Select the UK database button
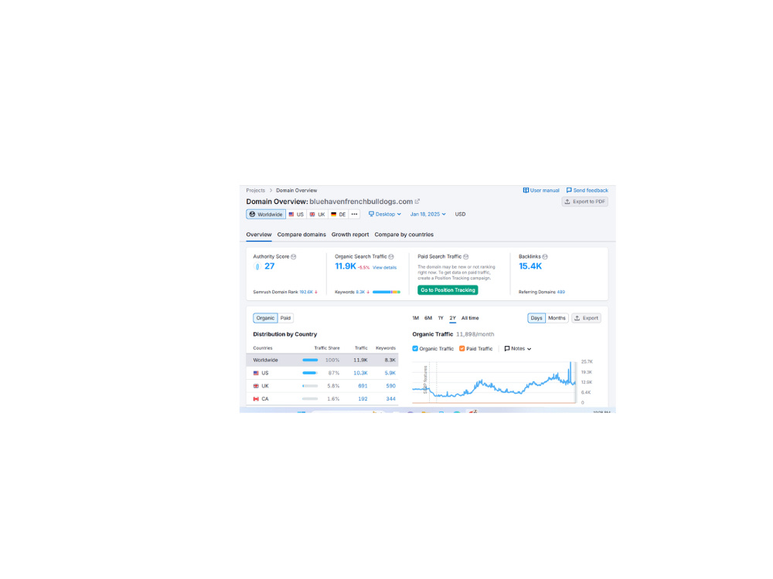Screen dimensions: 773x579 [x=317, y=215]
